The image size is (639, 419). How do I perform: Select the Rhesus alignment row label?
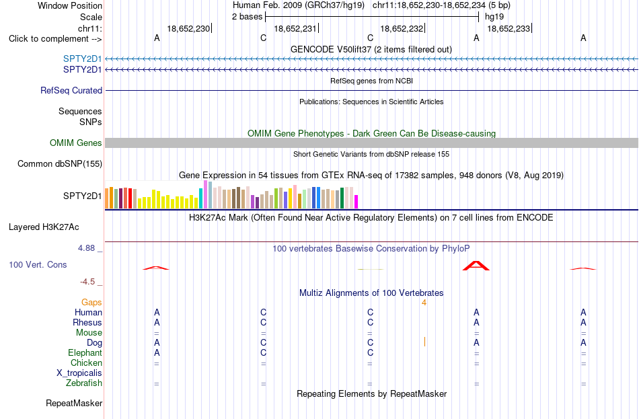(x=87, y=322)
